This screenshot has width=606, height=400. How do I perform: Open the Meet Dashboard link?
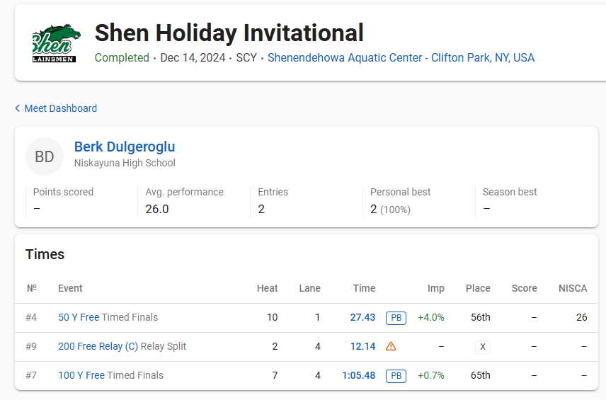click(61, 108)
